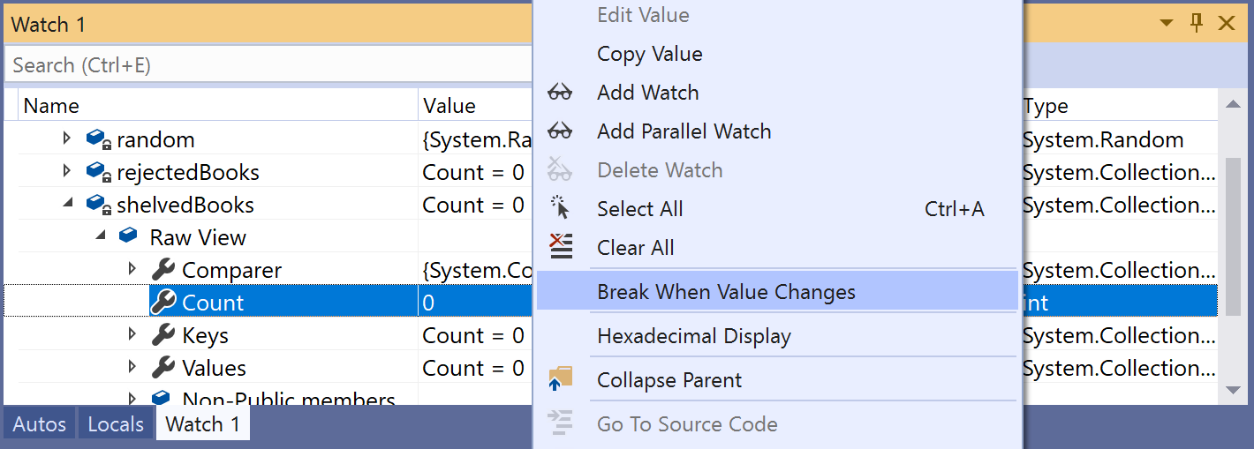1254x449 pixels.
Task: Click the wrench icon beside Keys
Action: [x=163, y=335]
